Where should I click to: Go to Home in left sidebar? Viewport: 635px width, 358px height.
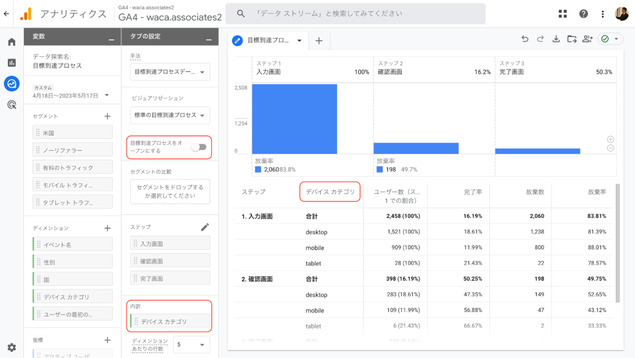point(12,42)
